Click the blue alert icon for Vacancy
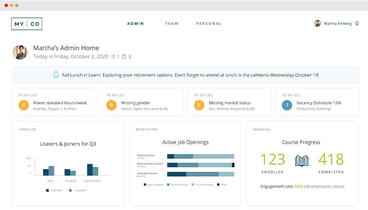 [x=286, y=104]
